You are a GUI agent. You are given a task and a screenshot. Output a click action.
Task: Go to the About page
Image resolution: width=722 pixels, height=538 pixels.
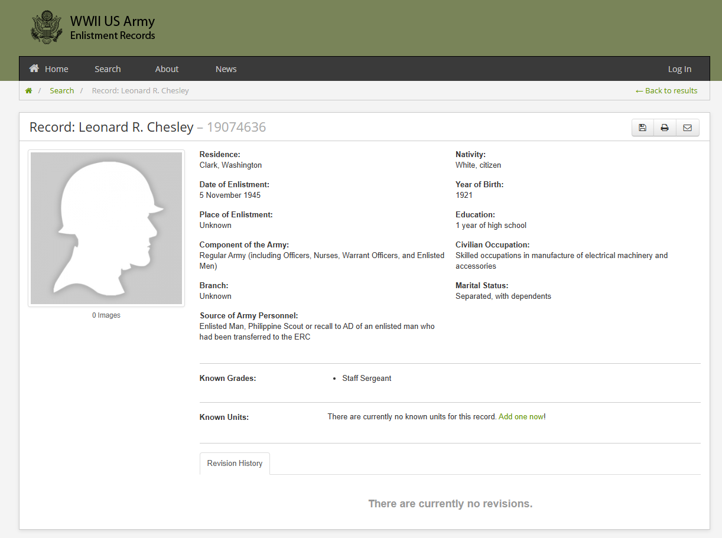[167, 69]
